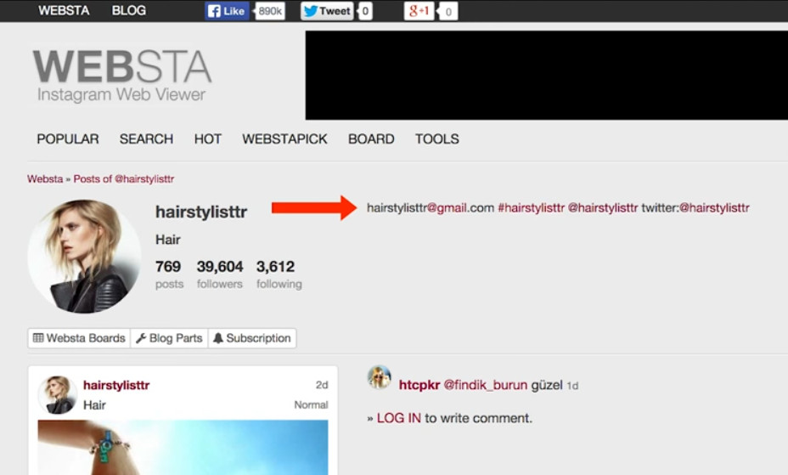Image resolution: width=788 pixels, height=475 pixels.
Task: Open the twitter:@hairstylisttr link
Action: coord(695,207)
